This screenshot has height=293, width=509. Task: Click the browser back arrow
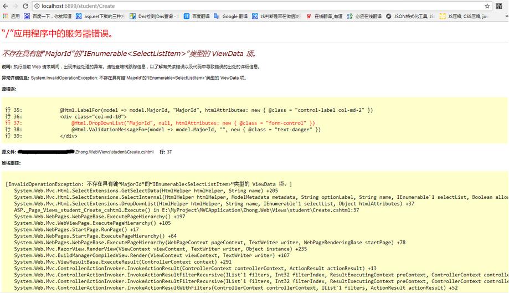pyautogui.click(x=5, y=6)
